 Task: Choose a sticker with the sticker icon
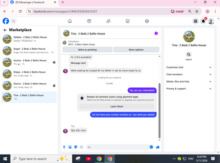coord(76,147)
